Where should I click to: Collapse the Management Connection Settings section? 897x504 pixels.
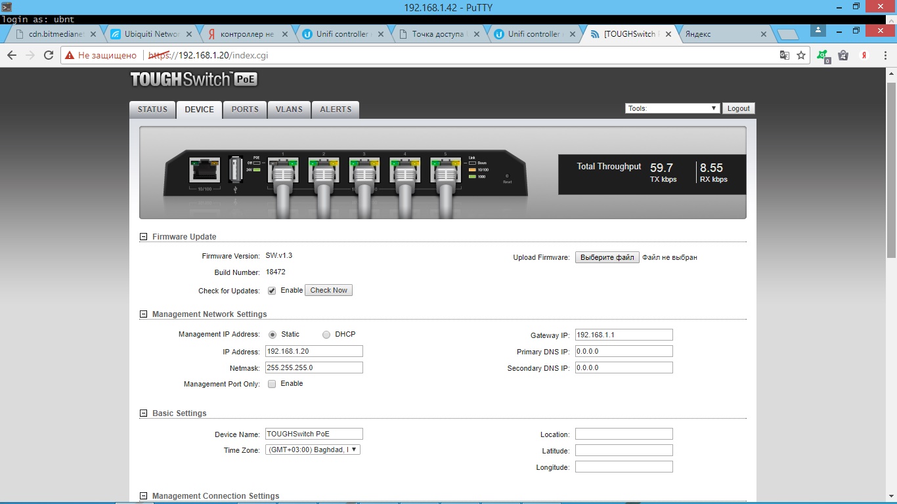143,496
